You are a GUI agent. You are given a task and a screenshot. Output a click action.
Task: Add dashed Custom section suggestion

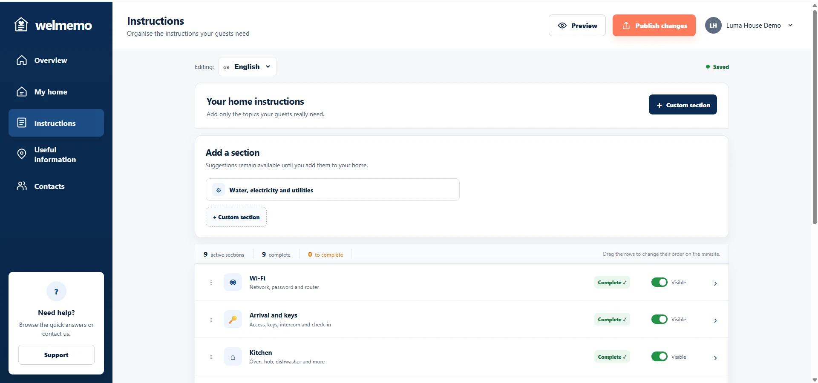coord(236,217)
